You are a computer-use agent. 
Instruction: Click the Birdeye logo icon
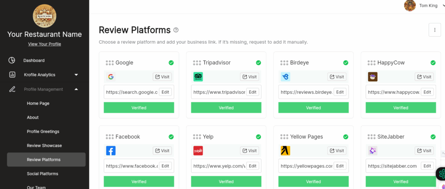[286, 76]
